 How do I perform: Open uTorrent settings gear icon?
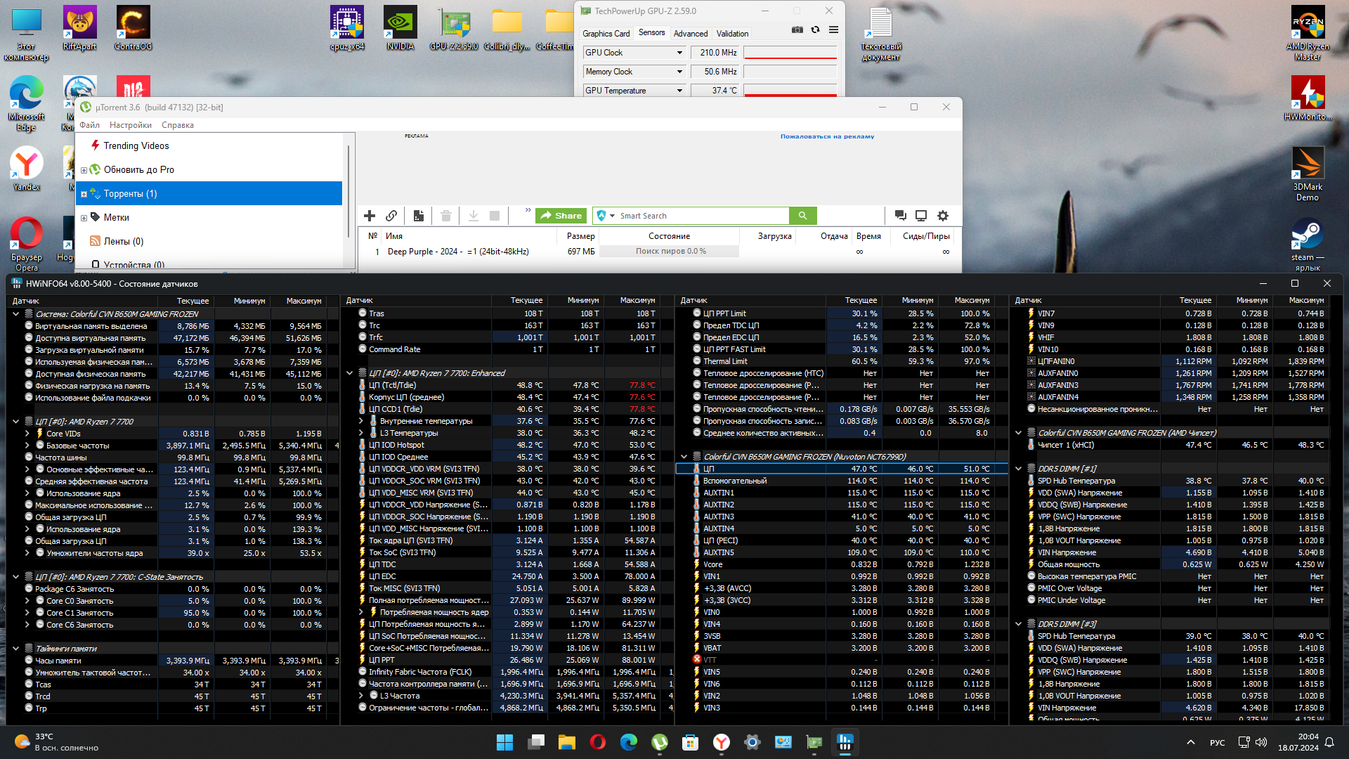[943, 216]
